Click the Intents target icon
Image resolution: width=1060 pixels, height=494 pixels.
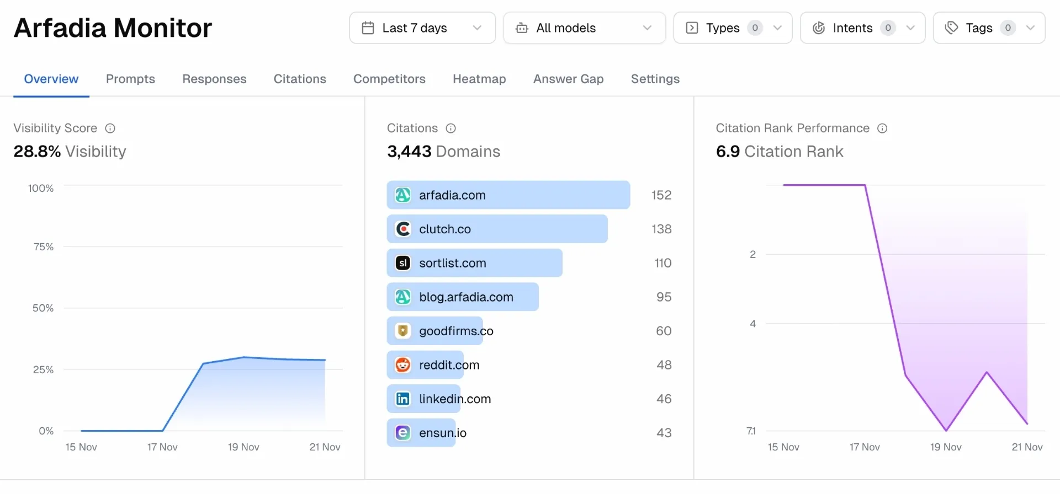pyautogui.click(x=819, y=28)
